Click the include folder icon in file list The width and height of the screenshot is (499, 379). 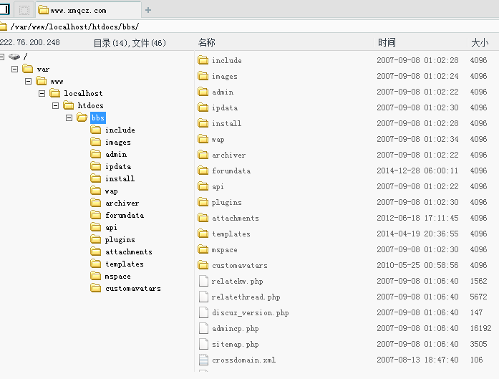(x=203, y=60)
